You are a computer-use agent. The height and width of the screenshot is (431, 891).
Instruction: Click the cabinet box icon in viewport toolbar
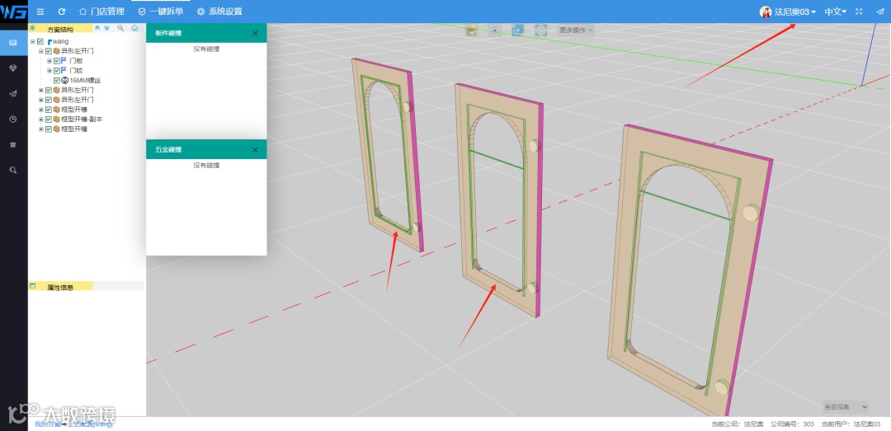(471, 30)
